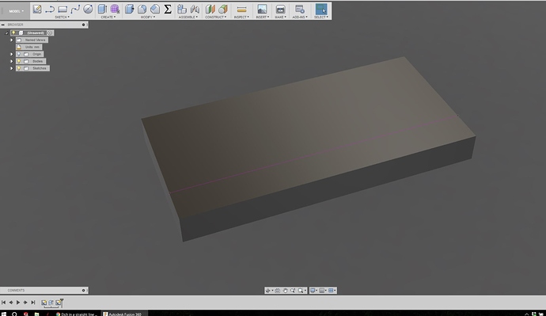The image size is (546, 316).
Task: Select the Rectangle sketch tool
Action: click(63, 9)
